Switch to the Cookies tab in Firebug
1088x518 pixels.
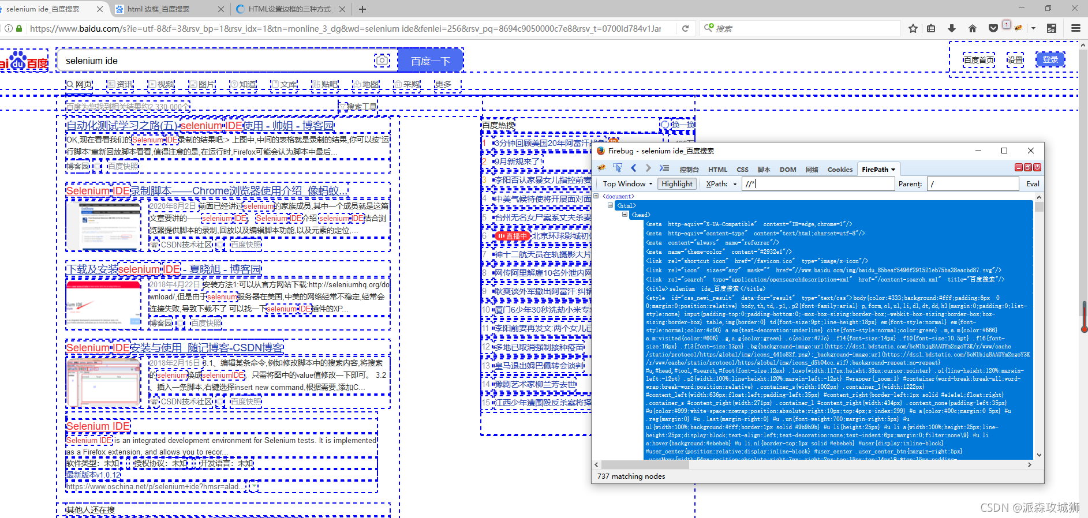840,170
